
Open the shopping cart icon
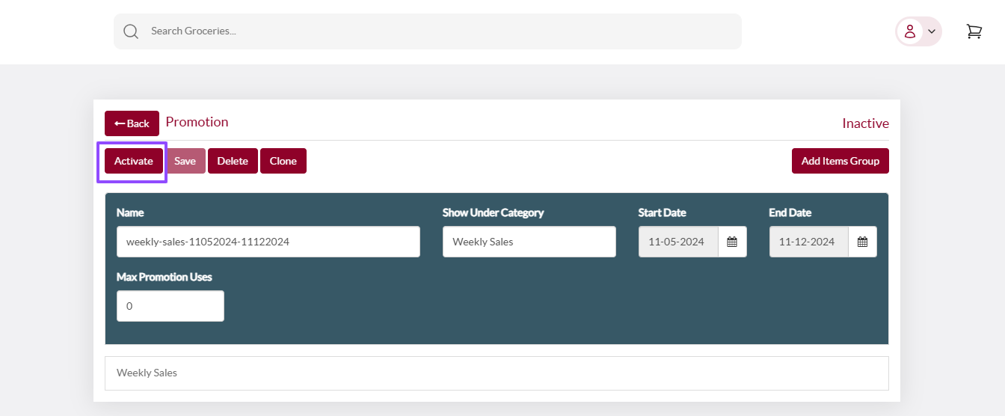point(974,31)
